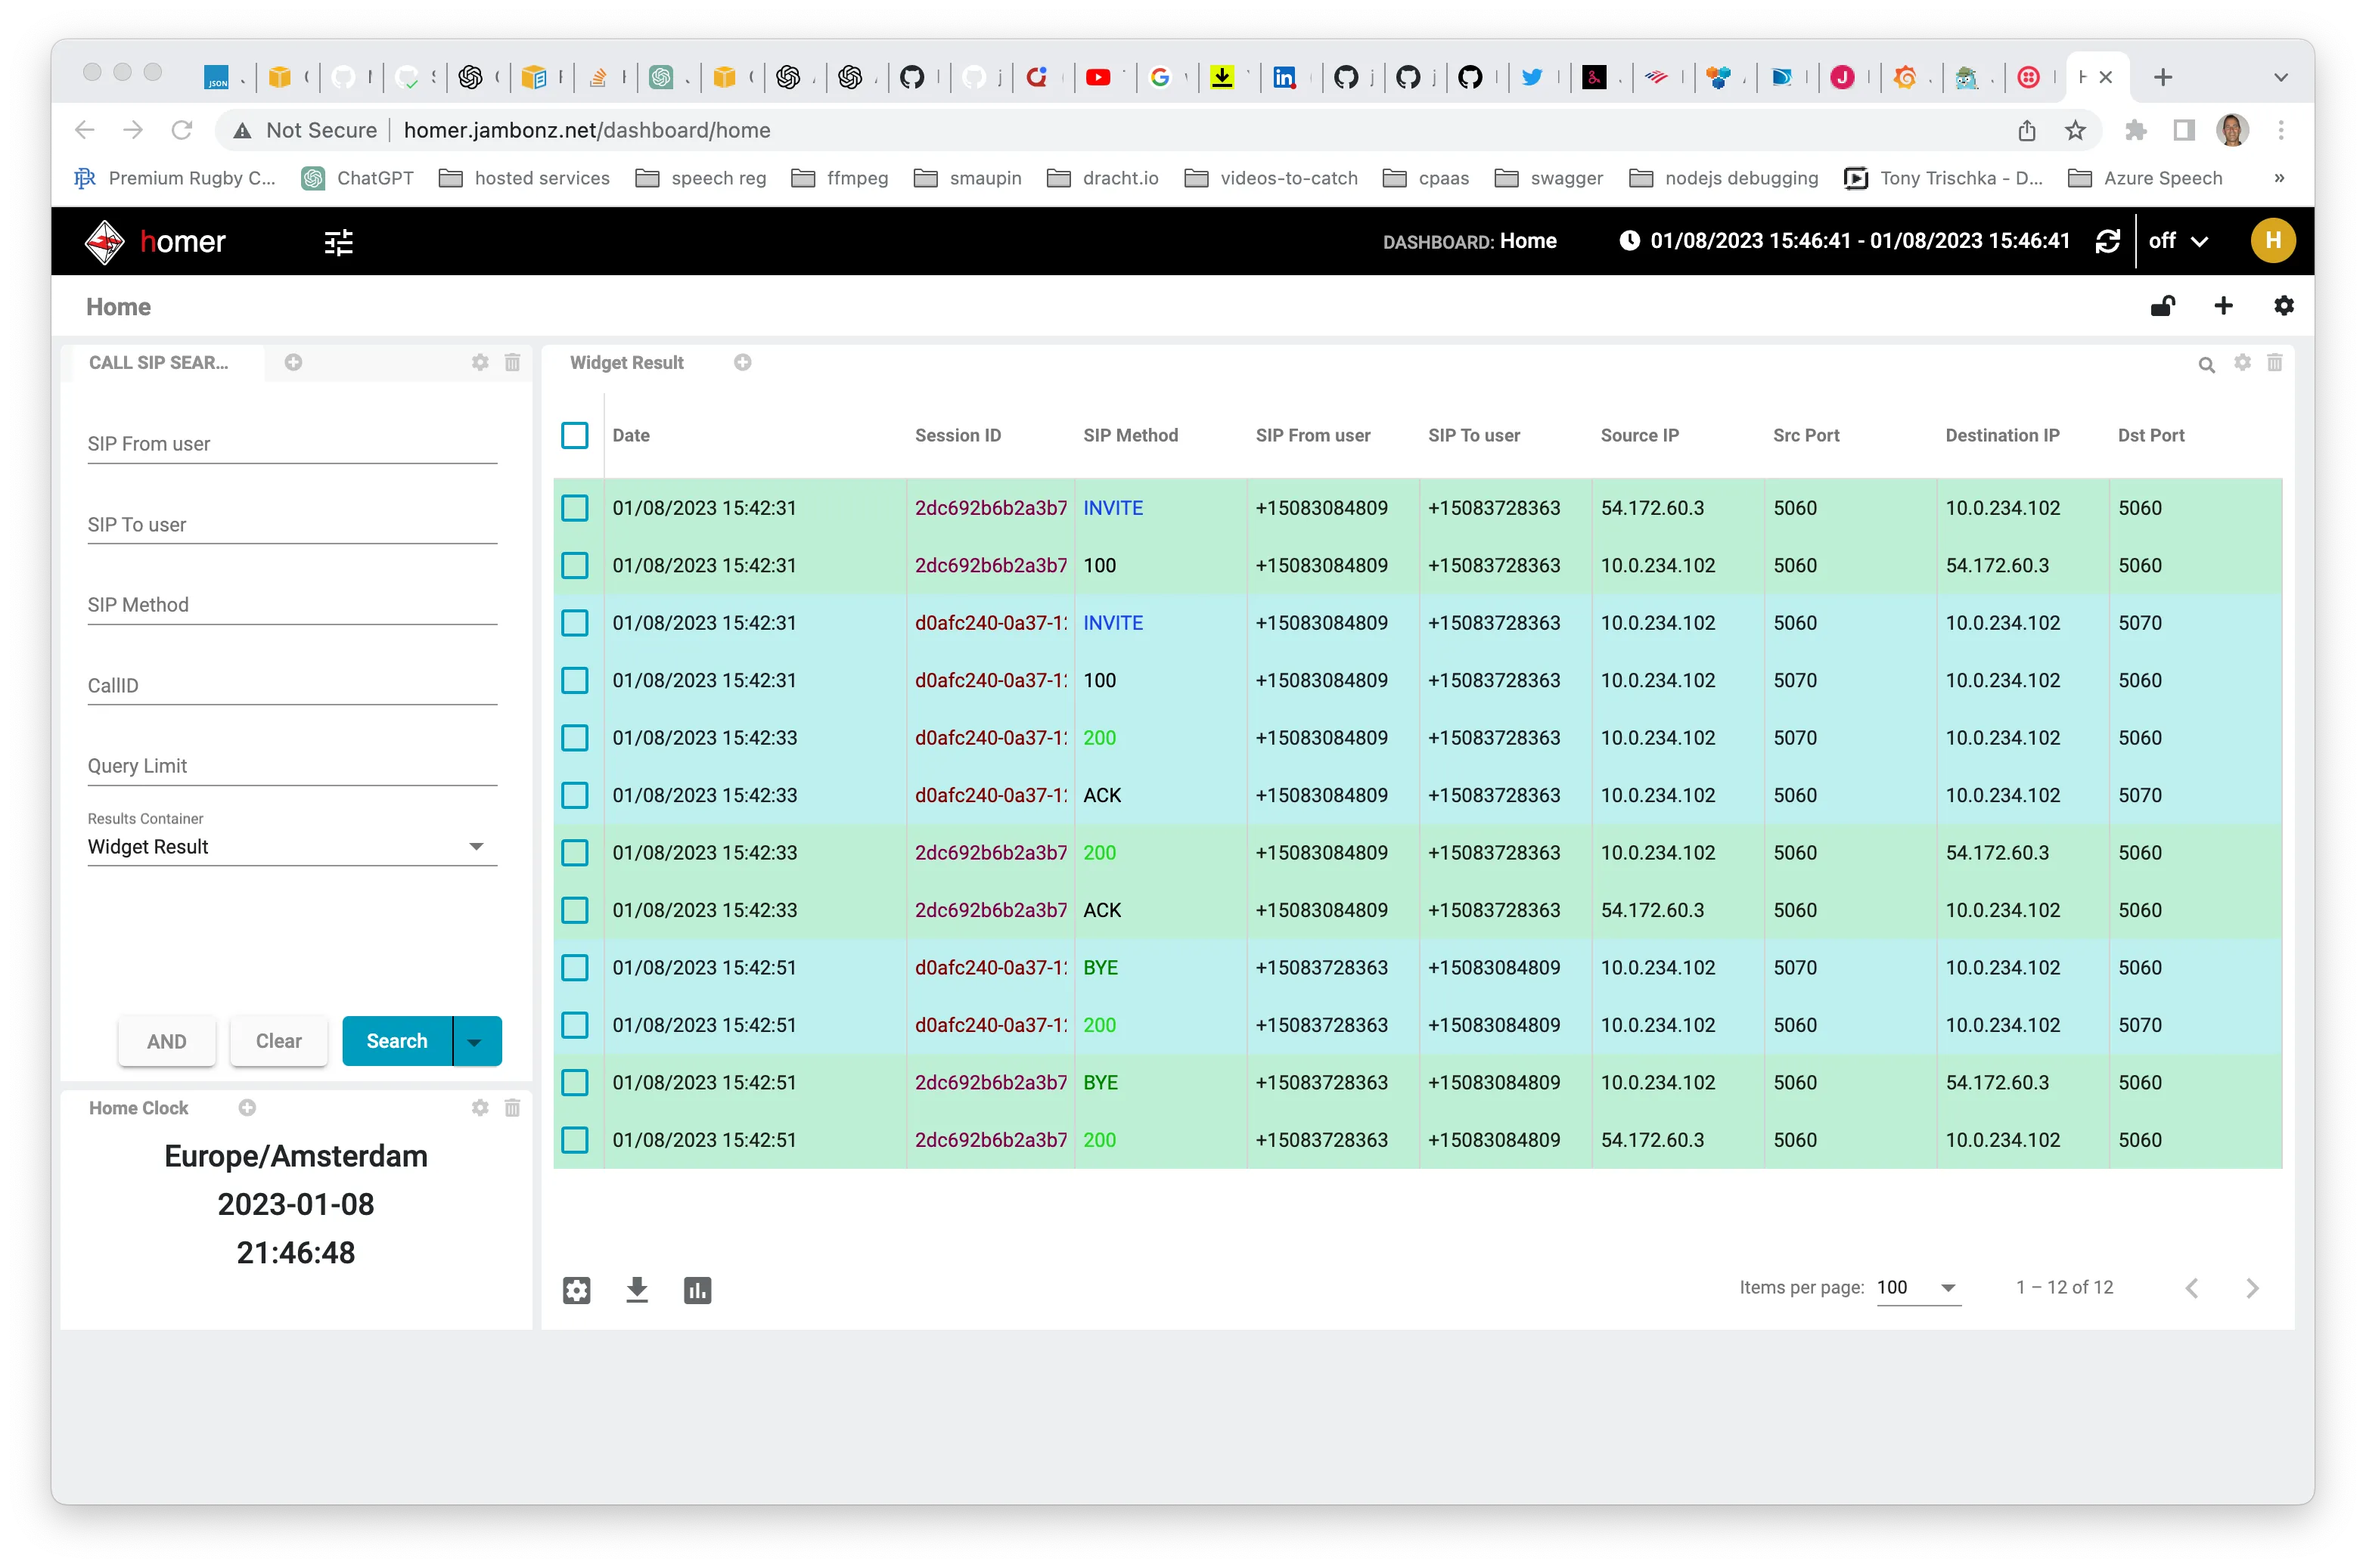The height and width of the screenshot is (1568, 2366).
Task: Open the ChatGPT bookmark
Action: pos(356,178)
